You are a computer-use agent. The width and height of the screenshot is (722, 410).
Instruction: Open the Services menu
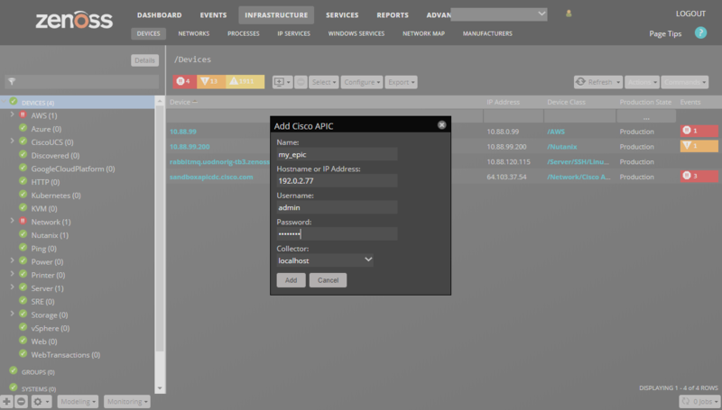[342, 15]
